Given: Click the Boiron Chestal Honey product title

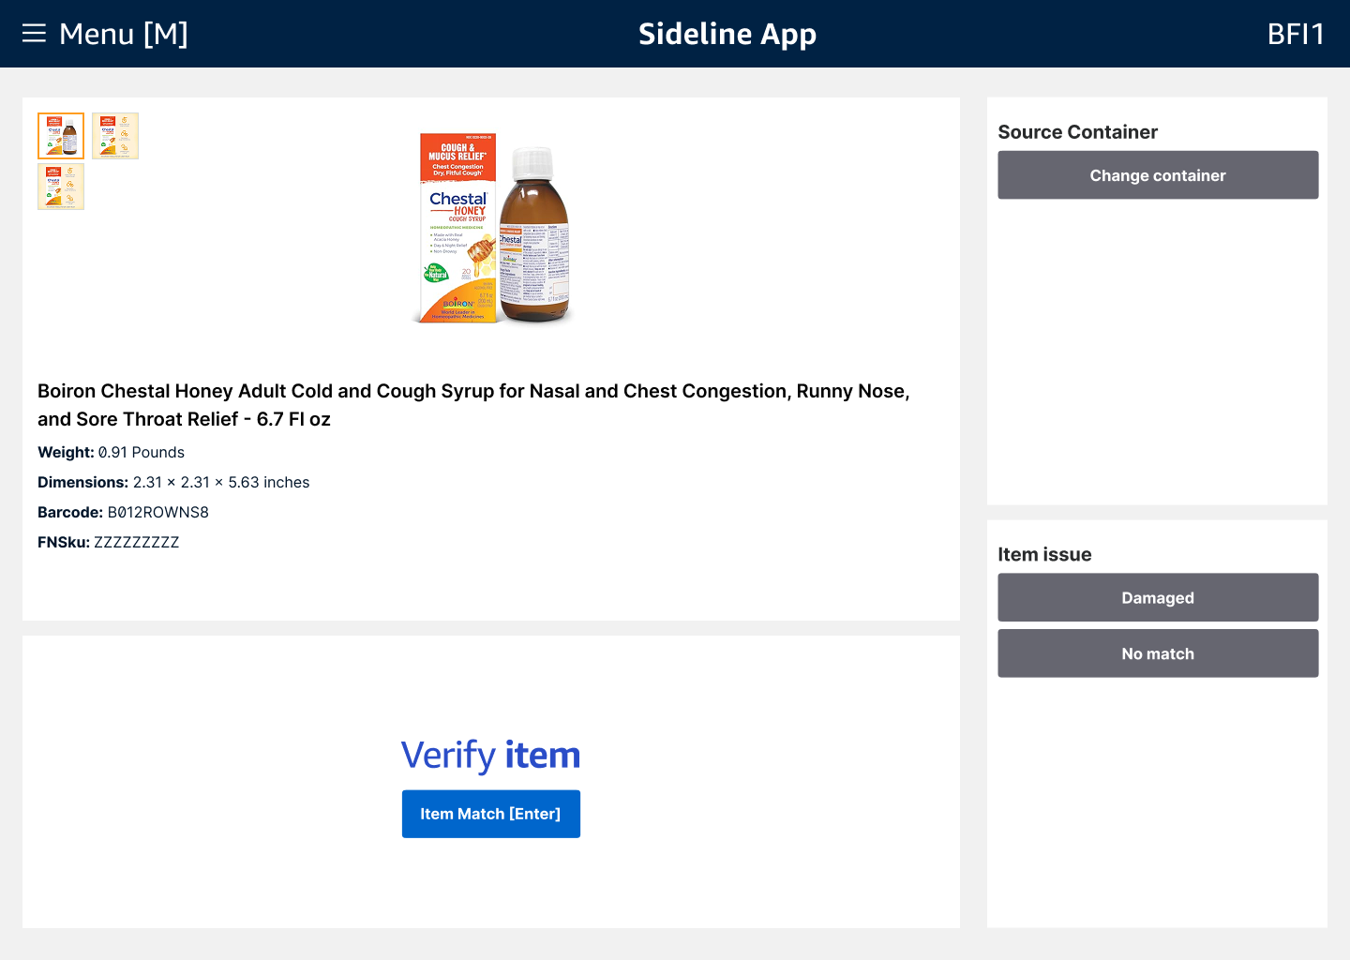Looking at the screenshot, I should pos(473,405).
